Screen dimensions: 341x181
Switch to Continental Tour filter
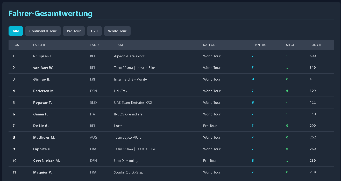coord(43,31)
